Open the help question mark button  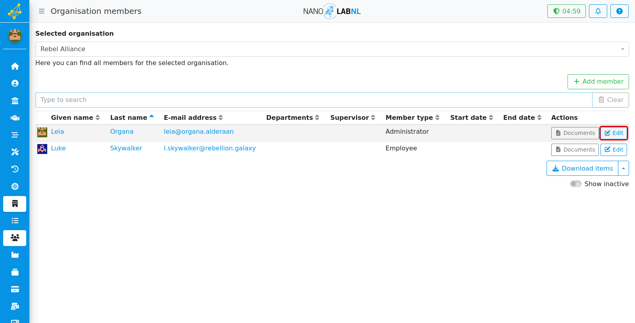[620, 11]
